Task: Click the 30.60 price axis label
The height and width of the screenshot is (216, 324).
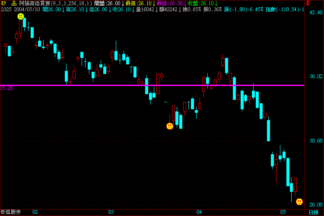Action: pyautogui.click(x=316, y=141)
